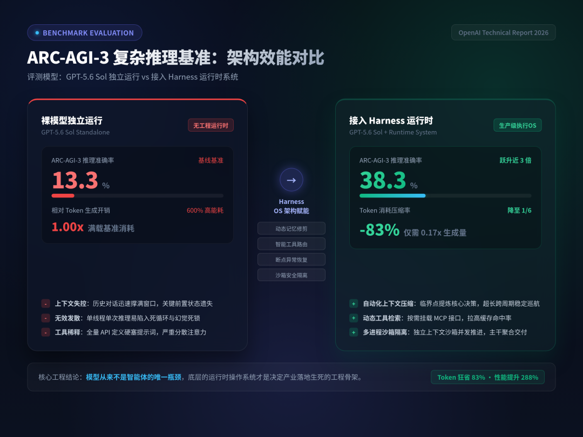Click the circular arrow icon above Harness
Image resolution: width=583 pixels, height=437 pixels.
tap(291, 180)
